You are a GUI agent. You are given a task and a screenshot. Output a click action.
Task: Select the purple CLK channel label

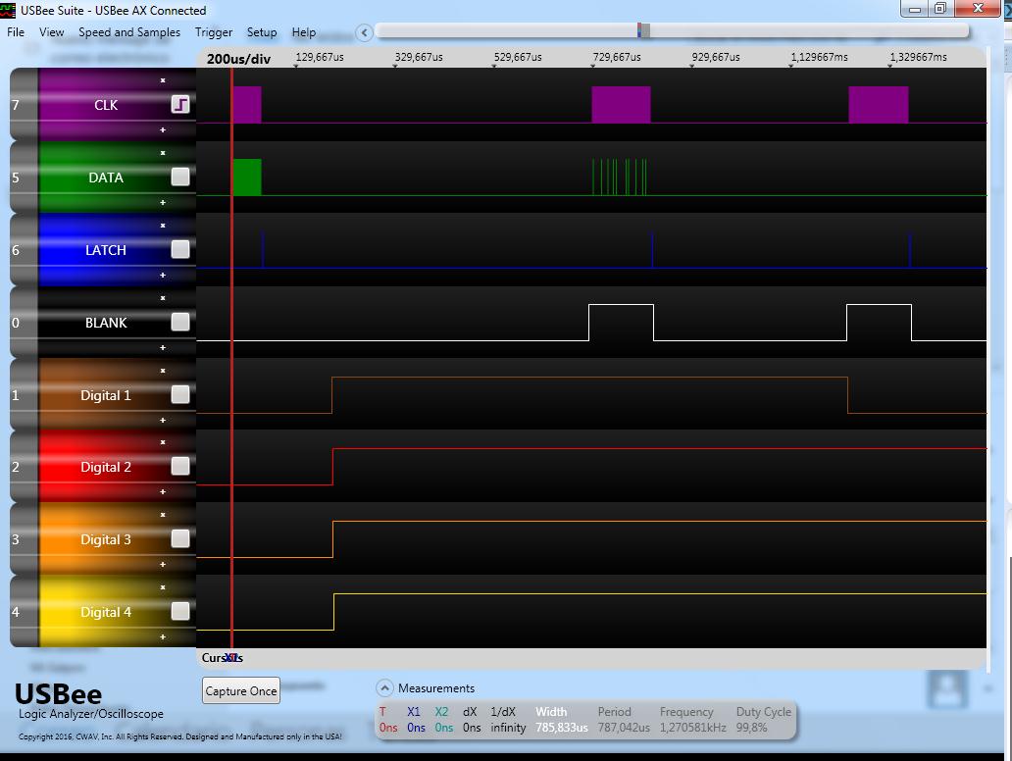click(x=106, y=105)
